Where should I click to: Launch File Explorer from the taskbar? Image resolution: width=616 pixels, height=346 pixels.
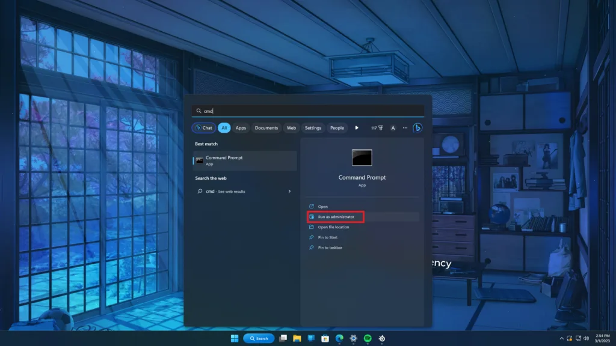pos(297,338)
